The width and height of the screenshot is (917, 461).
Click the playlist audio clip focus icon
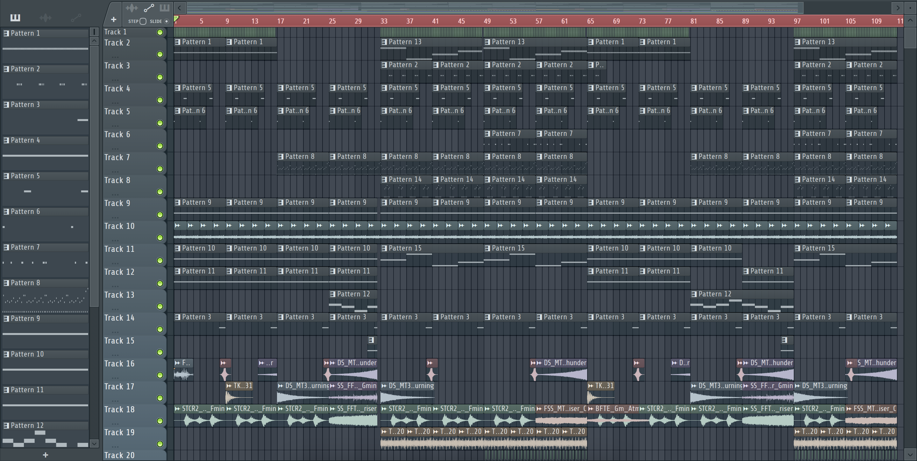point(132,8)
